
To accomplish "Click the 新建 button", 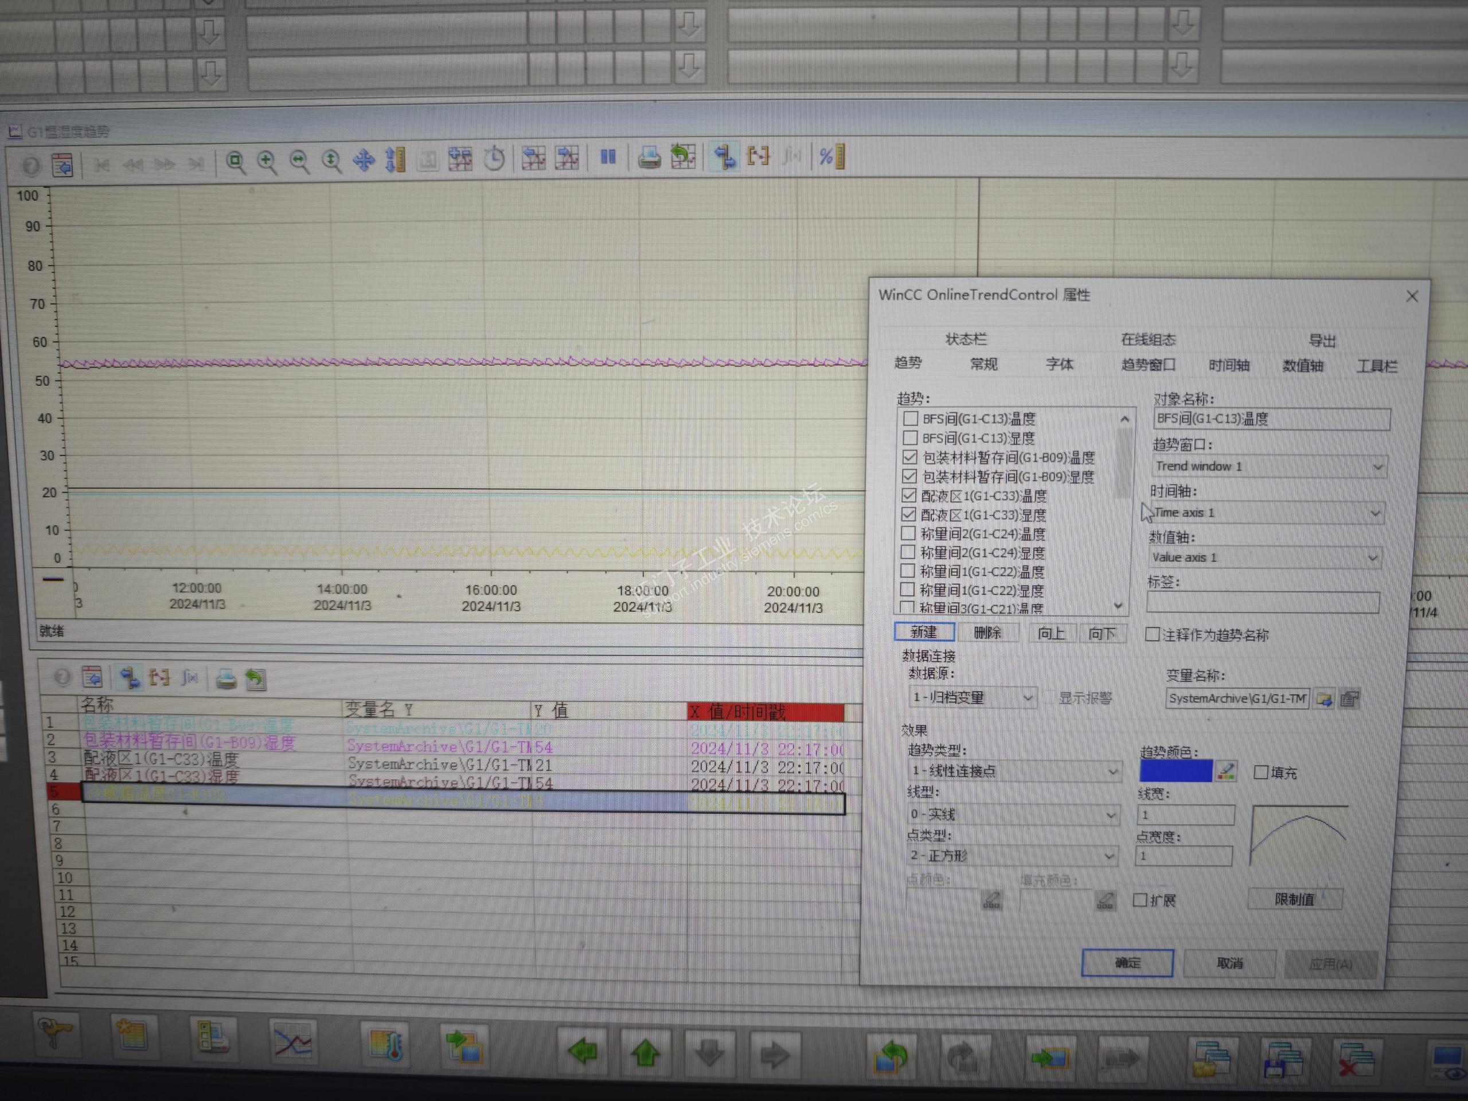I will (924, 632).
